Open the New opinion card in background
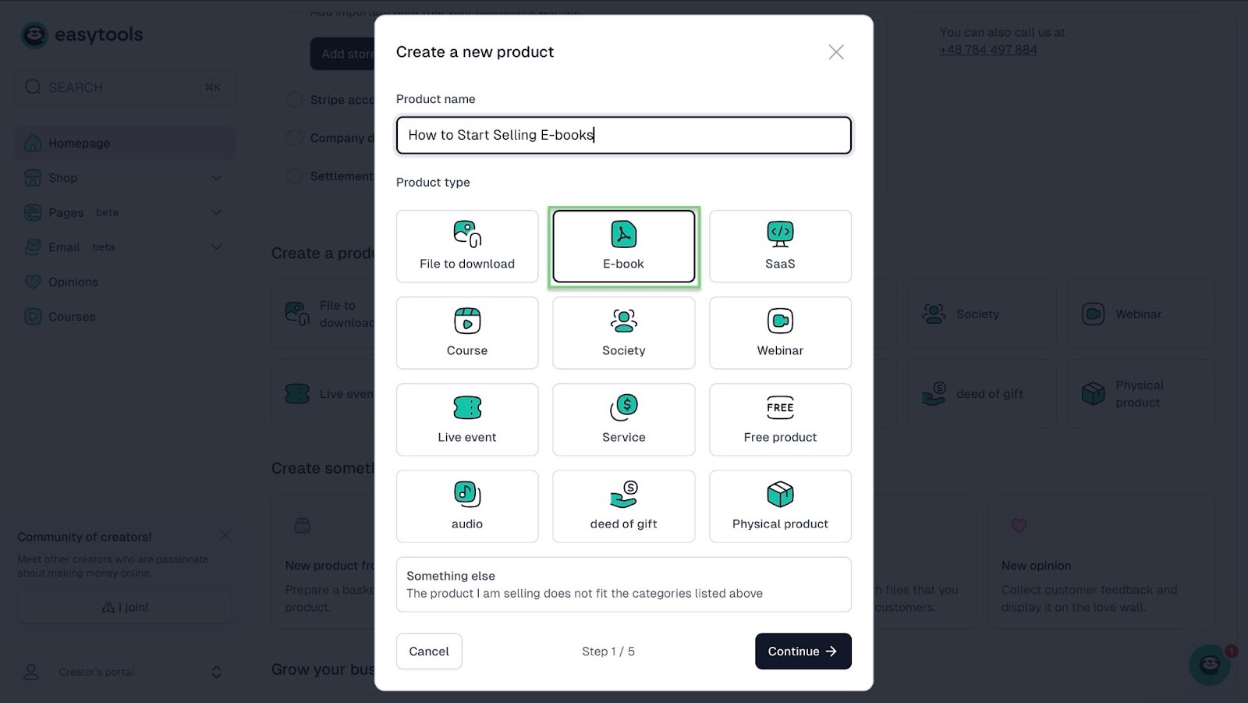Image resolution: width=1248 pixels, height=703 pixels. (1101, 562)
